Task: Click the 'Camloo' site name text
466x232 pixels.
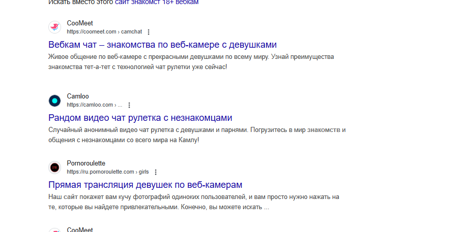Action: [x=78, y=96]
